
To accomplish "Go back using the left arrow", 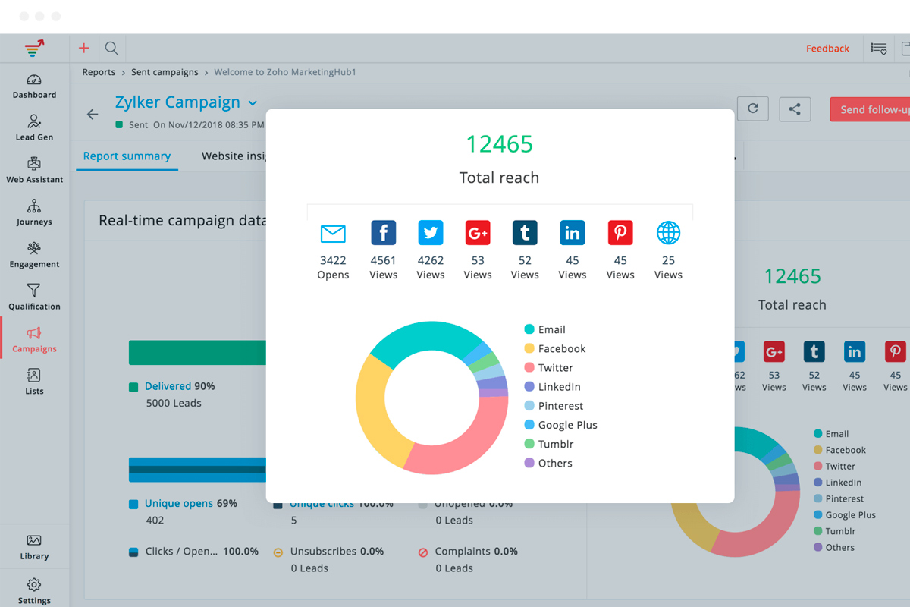I will tap(93, 115).
